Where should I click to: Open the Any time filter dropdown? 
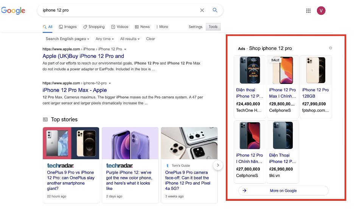105,39
